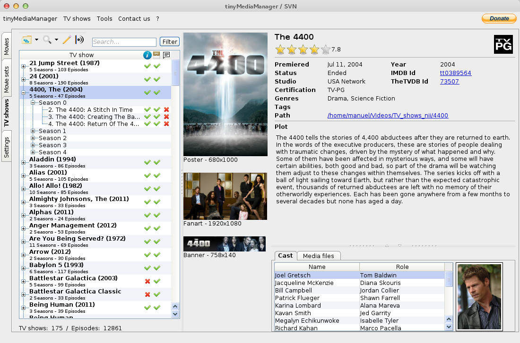Select Jacqueline McKenzie in the cast list
520x343 pixels.
359,283
